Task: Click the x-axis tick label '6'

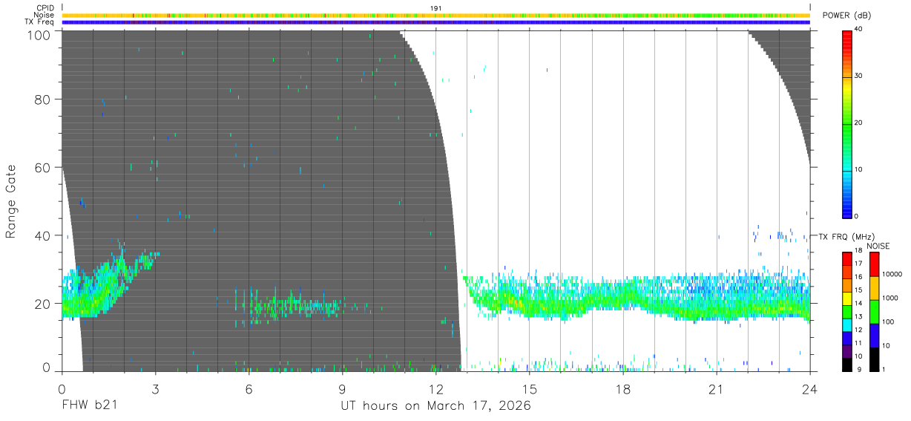Action: coord(249,389)
